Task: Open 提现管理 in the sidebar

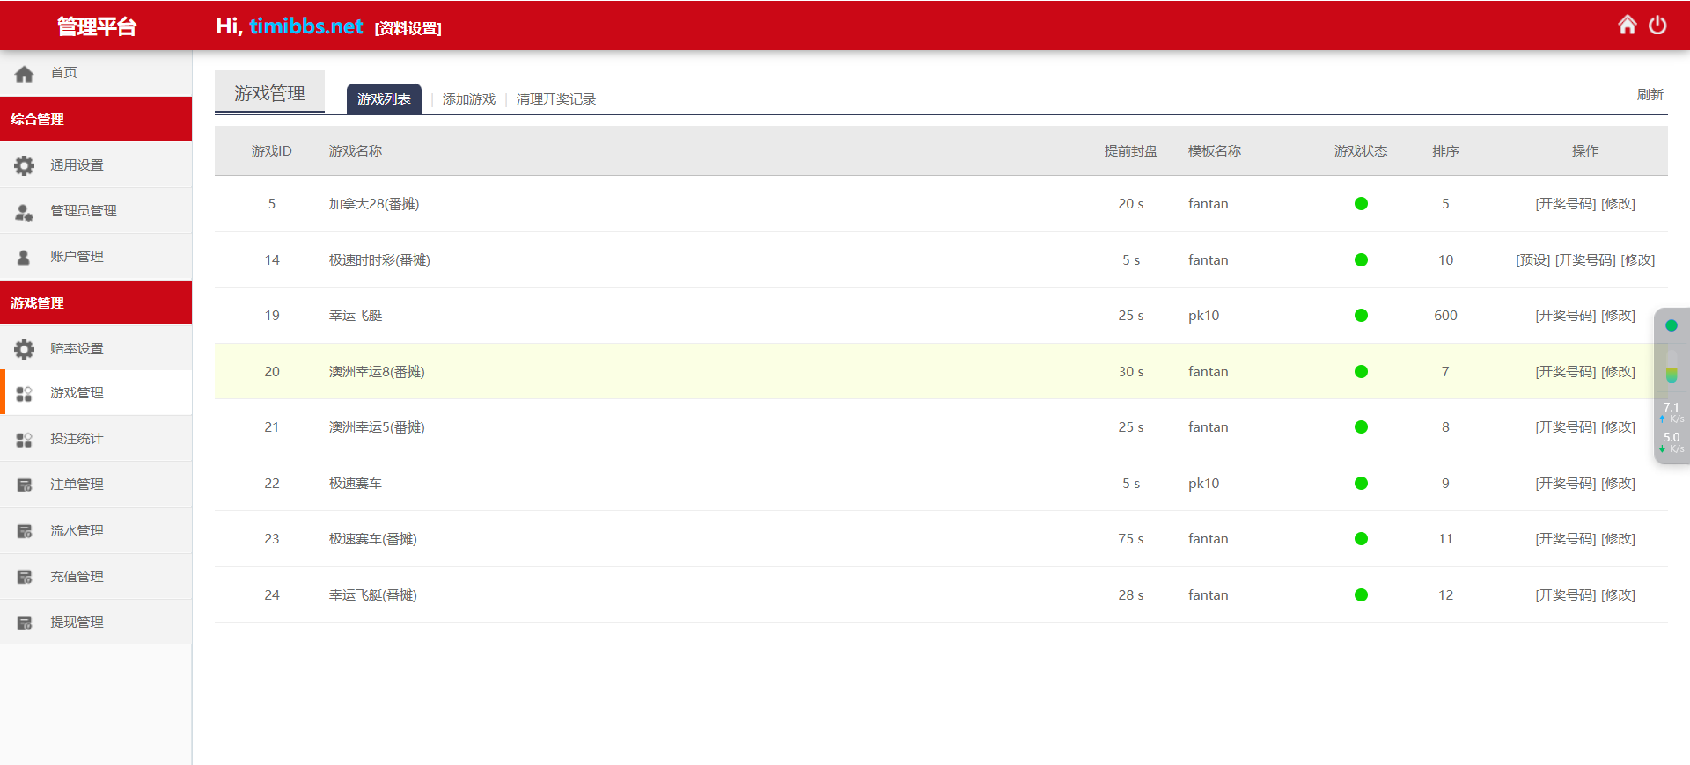Action: point(96,623)
